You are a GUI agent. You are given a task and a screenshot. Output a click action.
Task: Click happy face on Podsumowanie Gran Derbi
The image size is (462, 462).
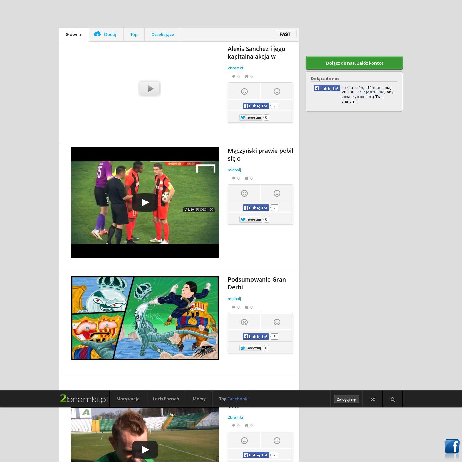(277, 322)
